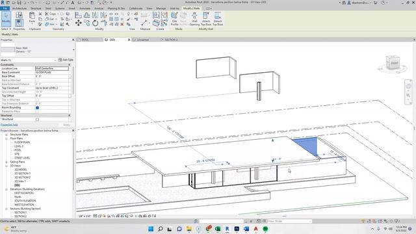Open the Revit icon on the Windows taskbar
This screenshot has height=234, width=416.
coord(227,229)
